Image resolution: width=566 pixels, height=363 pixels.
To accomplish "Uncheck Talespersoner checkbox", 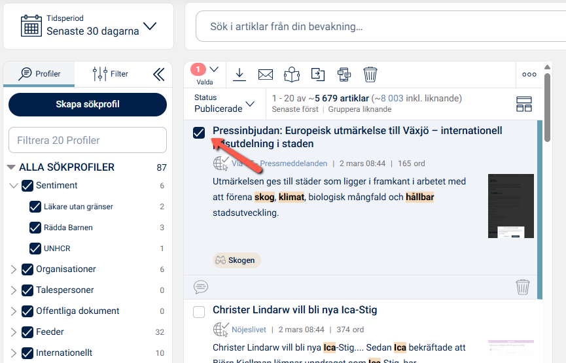I will (x=27, y=290).
